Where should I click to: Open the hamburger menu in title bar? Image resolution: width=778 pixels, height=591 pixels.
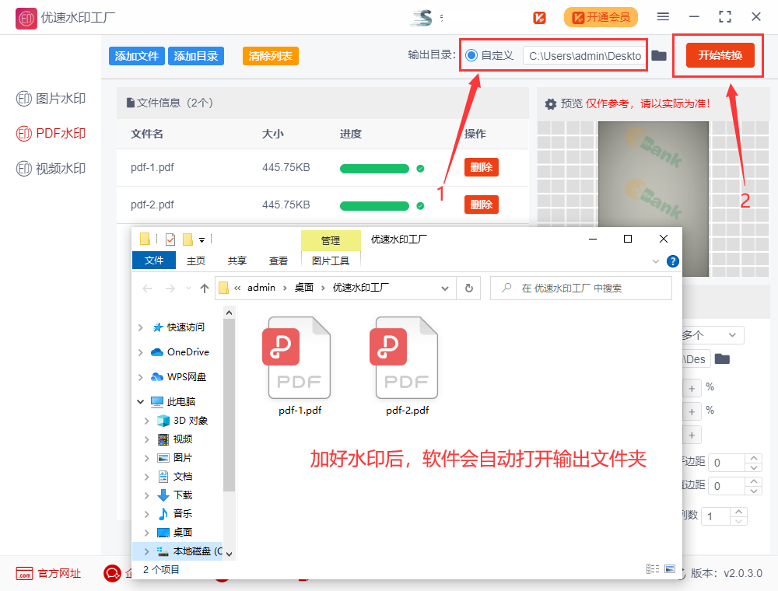(663, 17)
